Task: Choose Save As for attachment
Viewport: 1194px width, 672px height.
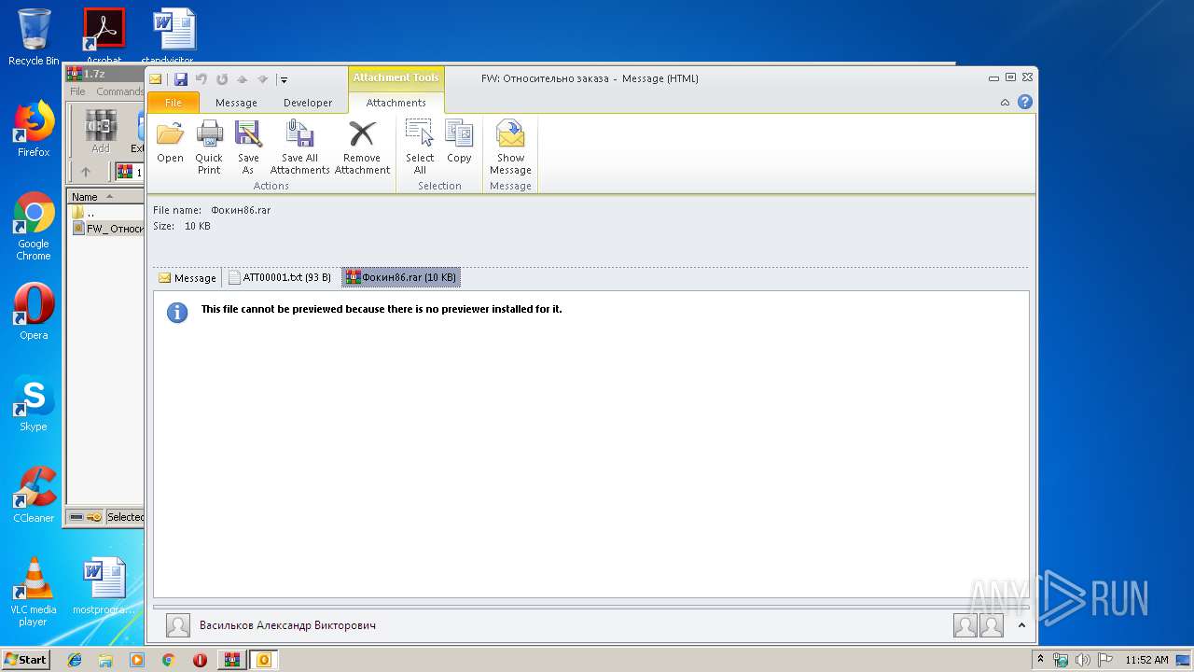Action: [x=248, y=146]
